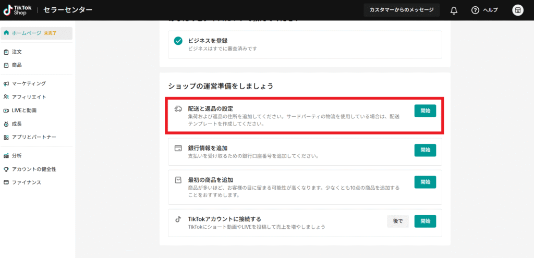Image resolution: width=534 pixels, height=258 pixels.
Task: Click the first product bag icon
Action: [x=178, y=180]
